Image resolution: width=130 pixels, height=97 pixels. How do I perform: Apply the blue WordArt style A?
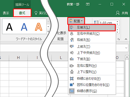[x=24, y=27]
